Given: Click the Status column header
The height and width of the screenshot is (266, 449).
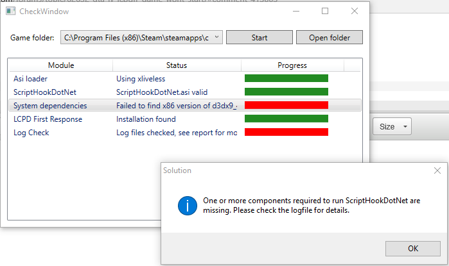Looking at the screenshot, I should (x=176, y=65).
